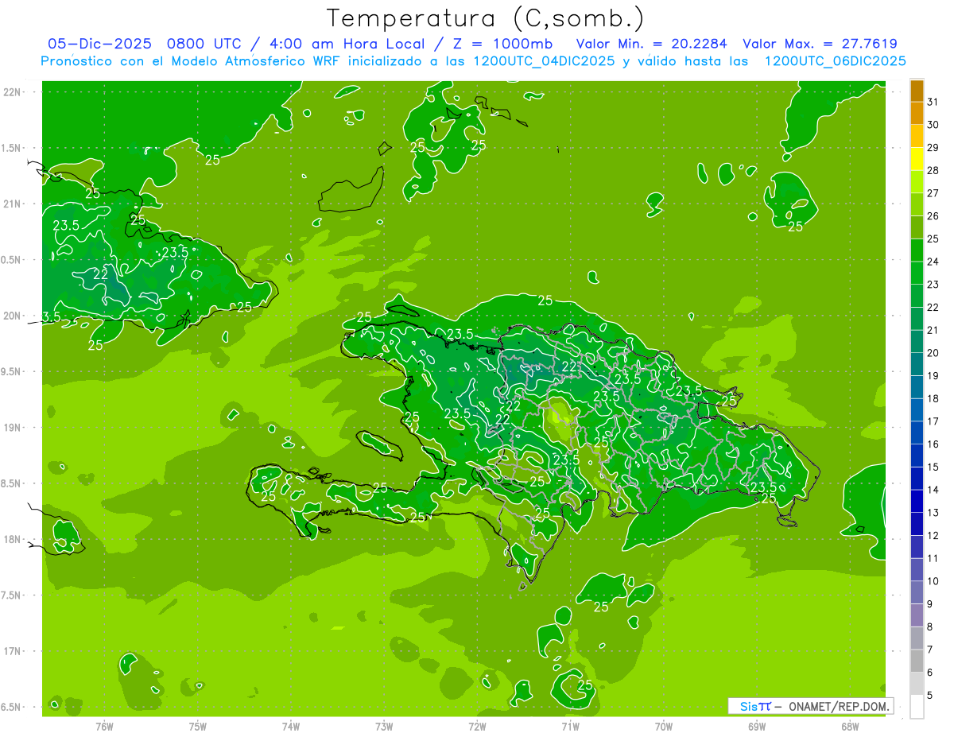Click the '22N' latitude axis label
This screenshot has width=954, height=737.
pos(12,92)
